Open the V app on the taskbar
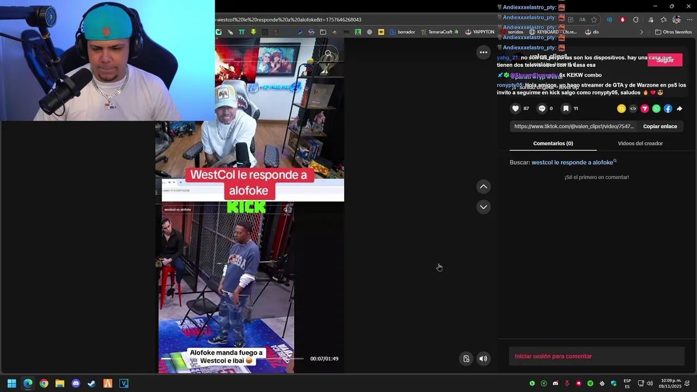The width and height of the screenshot is (697, 392). tap(124, 383)
